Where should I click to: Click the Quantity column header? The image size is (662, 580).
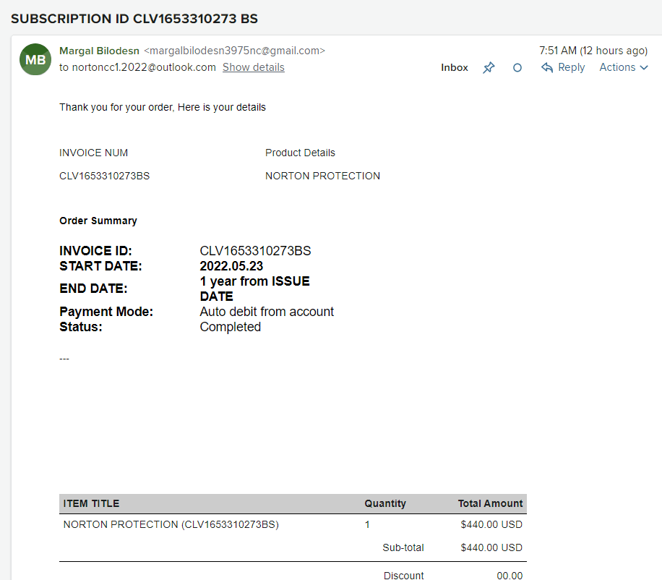[x=384, y=503]
